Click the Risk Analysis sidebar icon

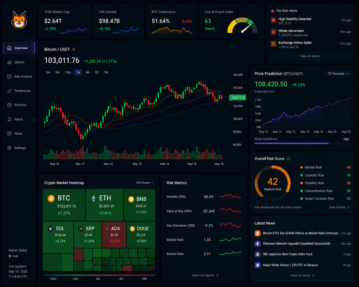click(9, 76)
